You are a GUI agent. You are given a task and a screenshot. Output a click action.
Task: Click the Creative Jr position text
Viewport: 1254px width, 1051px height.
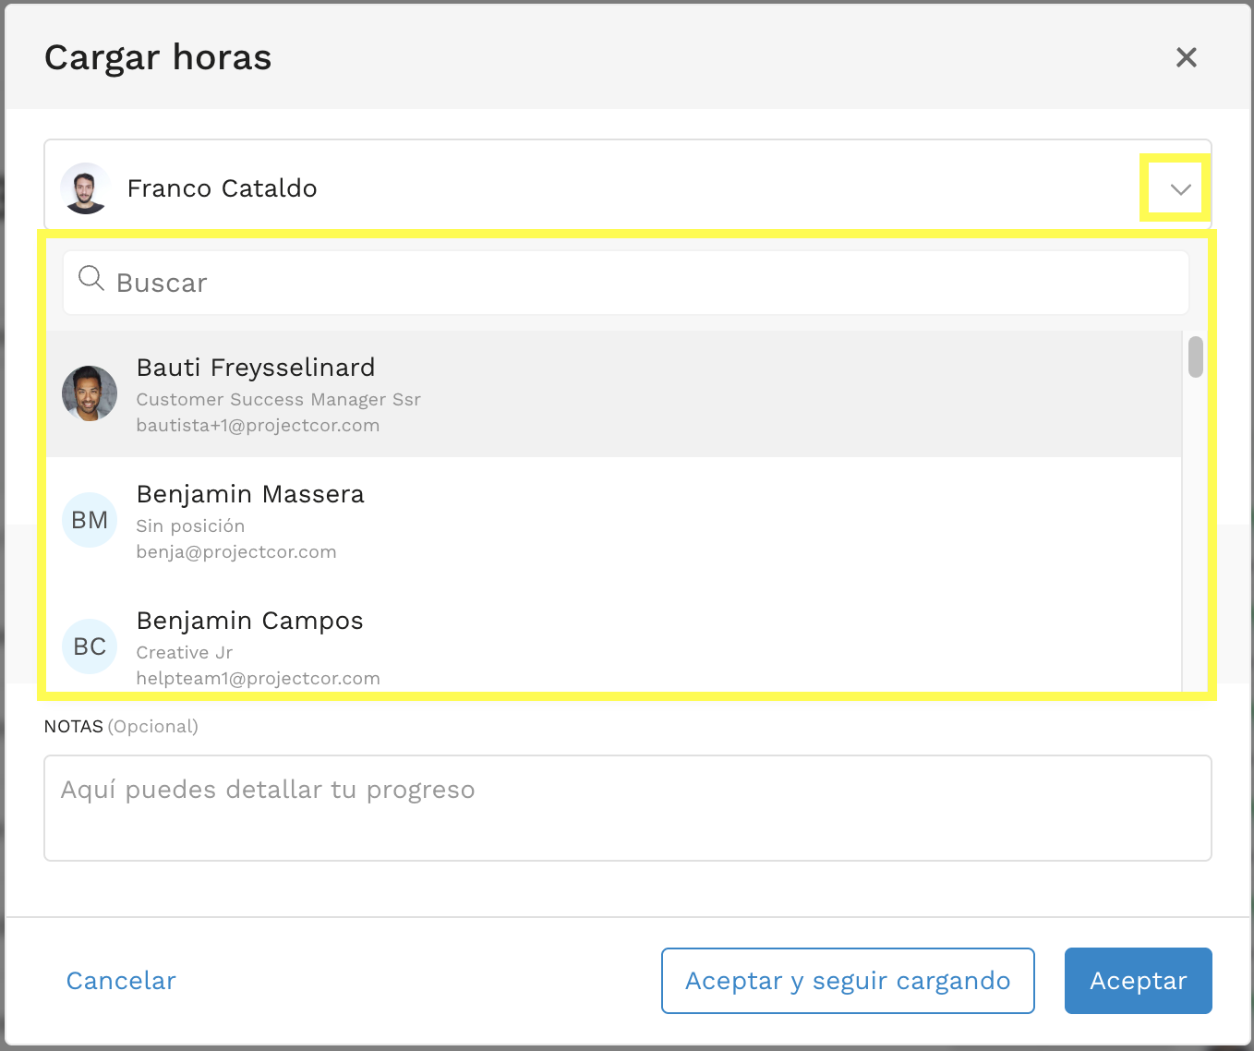185,653
